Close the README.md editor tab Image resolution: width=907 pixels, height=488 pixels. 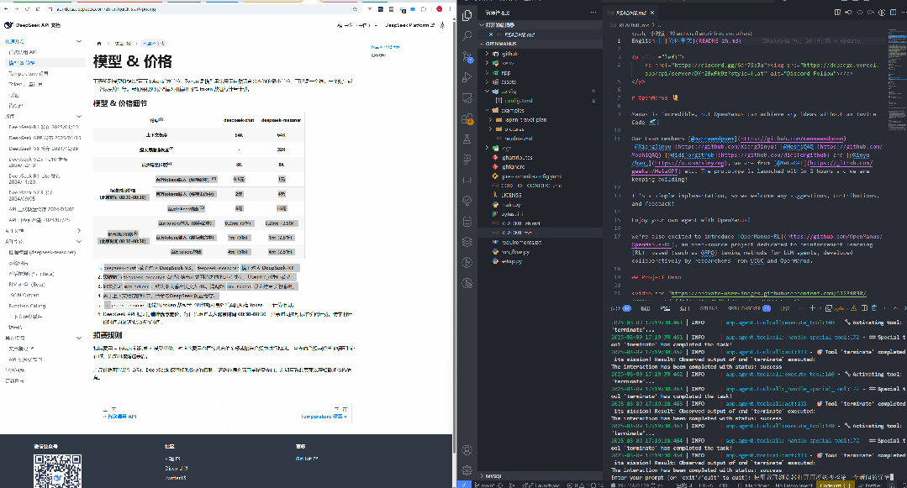point(652,13)
